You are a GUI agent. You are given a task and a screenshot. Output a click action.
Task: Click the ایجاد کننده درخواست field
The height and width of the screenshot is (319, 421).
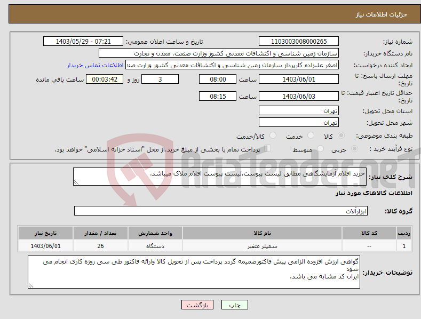[x=232, y=65]
